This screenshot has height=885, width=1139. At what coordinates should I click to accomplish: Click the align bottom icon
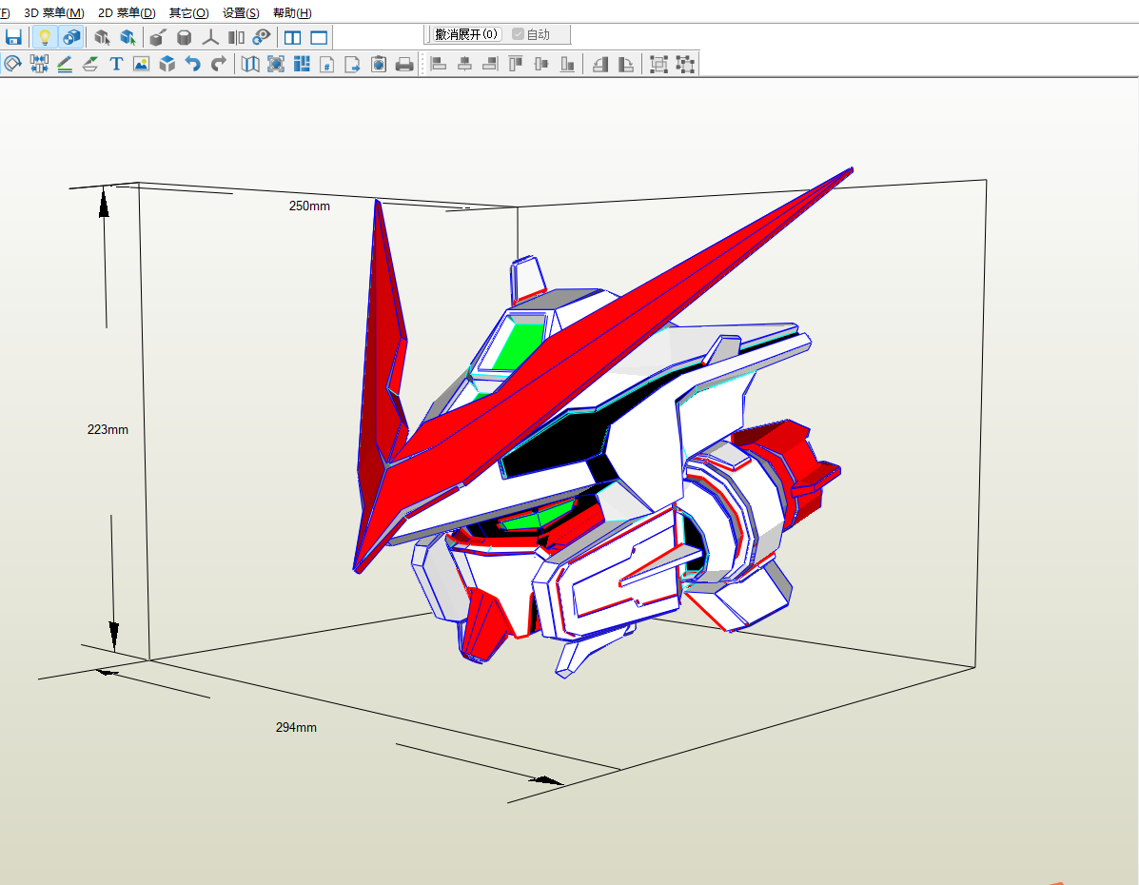point(567,64)
